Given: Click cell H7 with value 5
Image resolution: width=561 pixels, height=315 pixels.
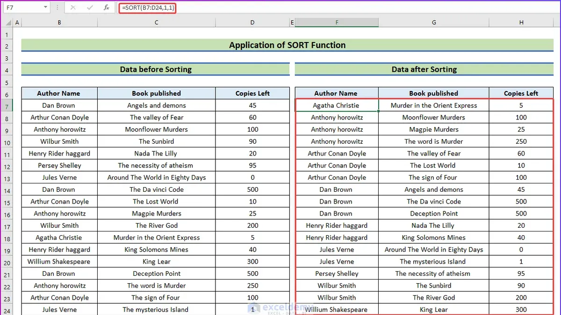Looking at the screenshot, I should tap(521, 105).
